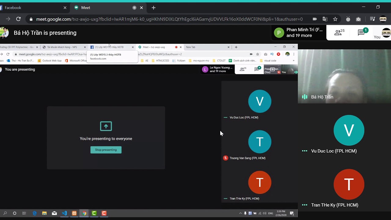Open site info padlock in address bar
Viewport: 391px width, 220px height.
pos(31,19)
